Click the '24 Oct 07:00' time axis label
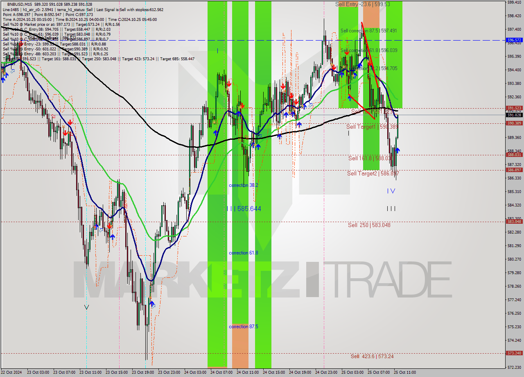 [221, 372]
